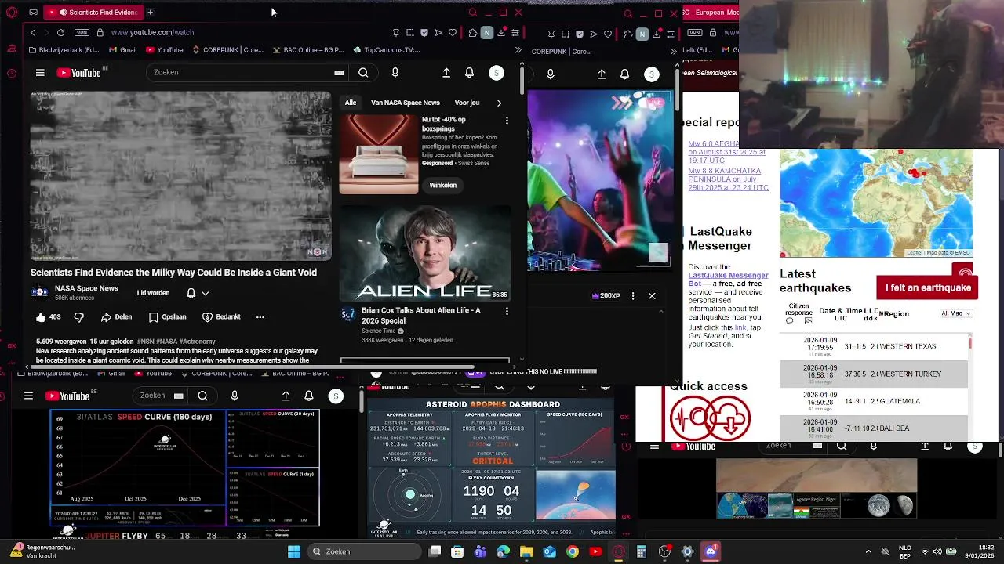
Task: Open YouTube guide menu in Milky Way video window
Action: pos(40,73)
